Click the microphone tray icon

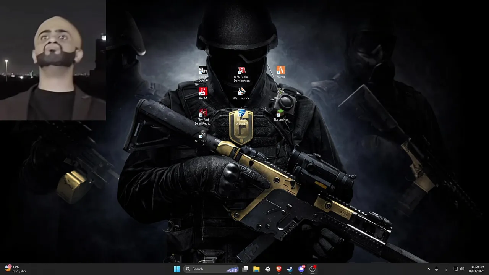point(436,269)
